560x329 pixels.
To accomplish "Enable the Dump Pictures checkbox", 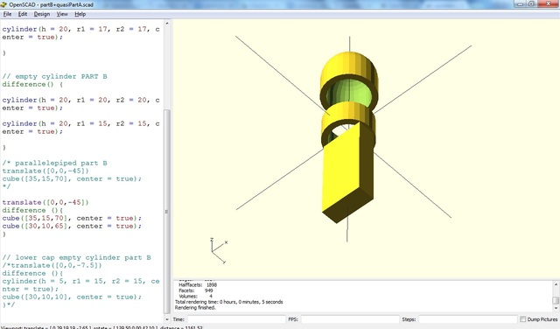I will click(x=523, y=319).
